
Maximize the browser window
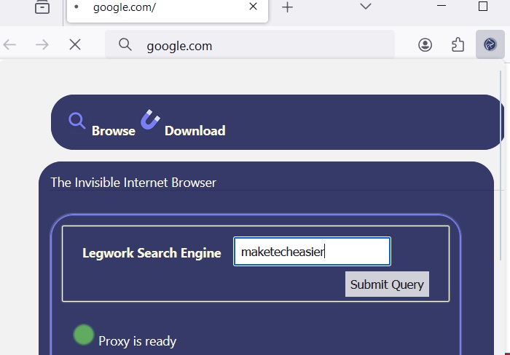483,6
